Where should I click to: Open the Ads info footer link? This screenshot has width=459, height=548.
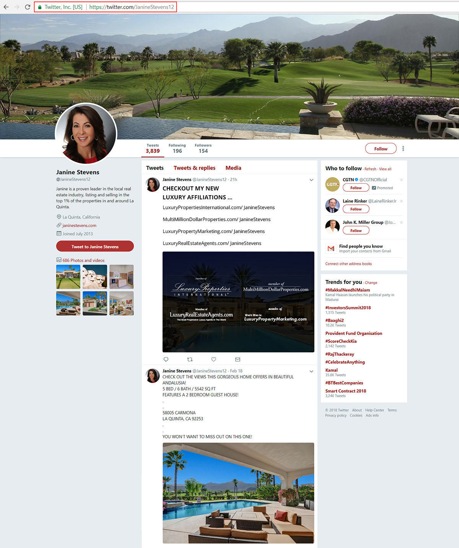372,416
